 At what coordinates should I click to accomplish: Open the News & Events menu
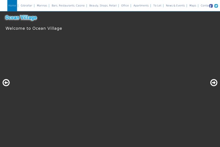point(175,6)
